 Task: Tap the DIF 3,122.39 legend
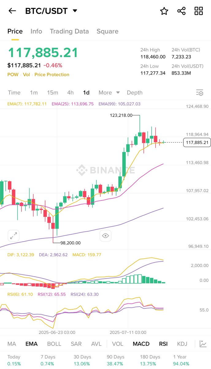tap(21, 255)
